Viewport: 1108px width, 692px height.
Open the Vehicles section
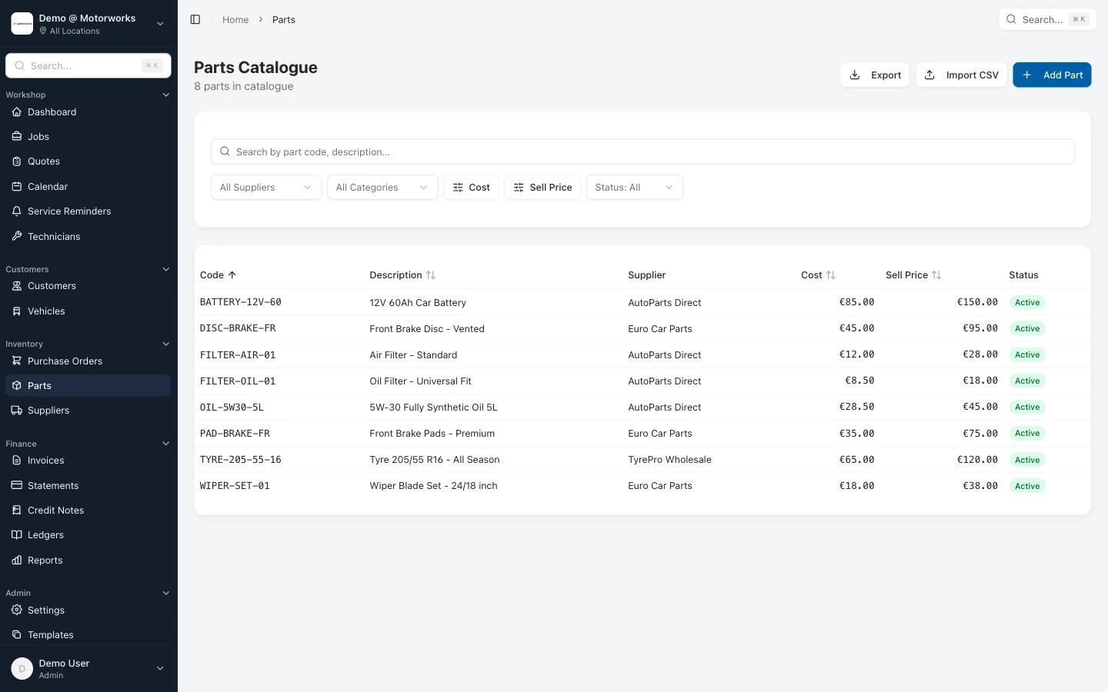(x=47, y=311)
